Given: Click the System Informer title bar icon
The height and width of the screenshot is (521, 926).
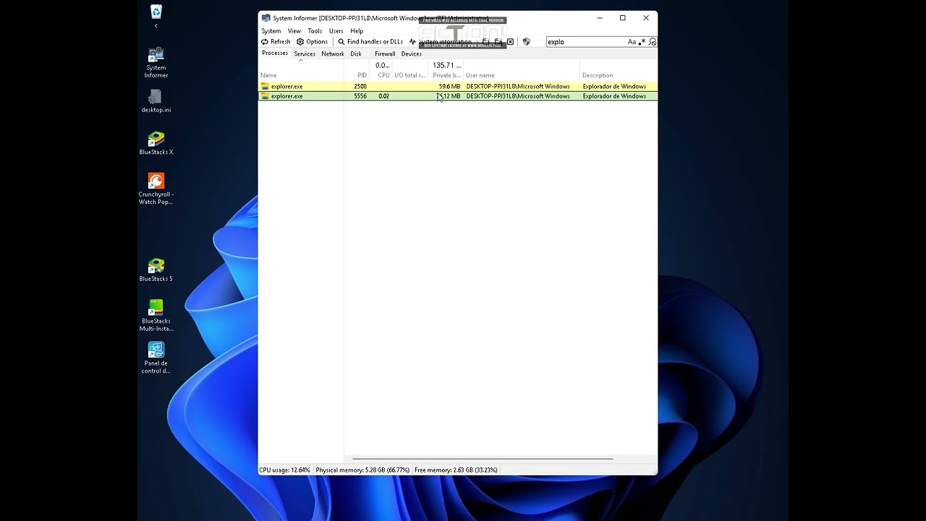Looking at the screenshot, I should pos(266,18).
